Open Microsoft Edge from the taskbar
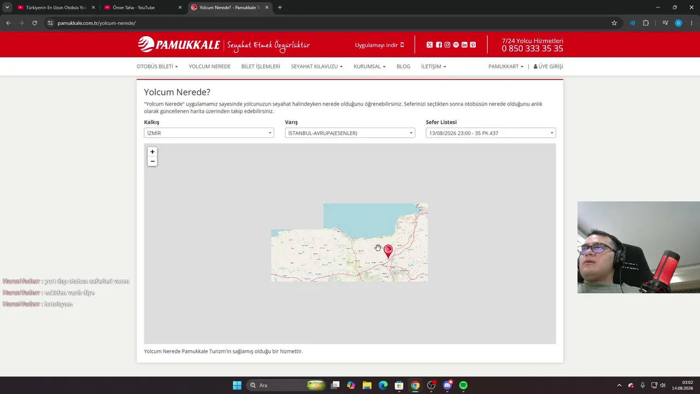The image size is (700, 394). click(x=383, y=385)
